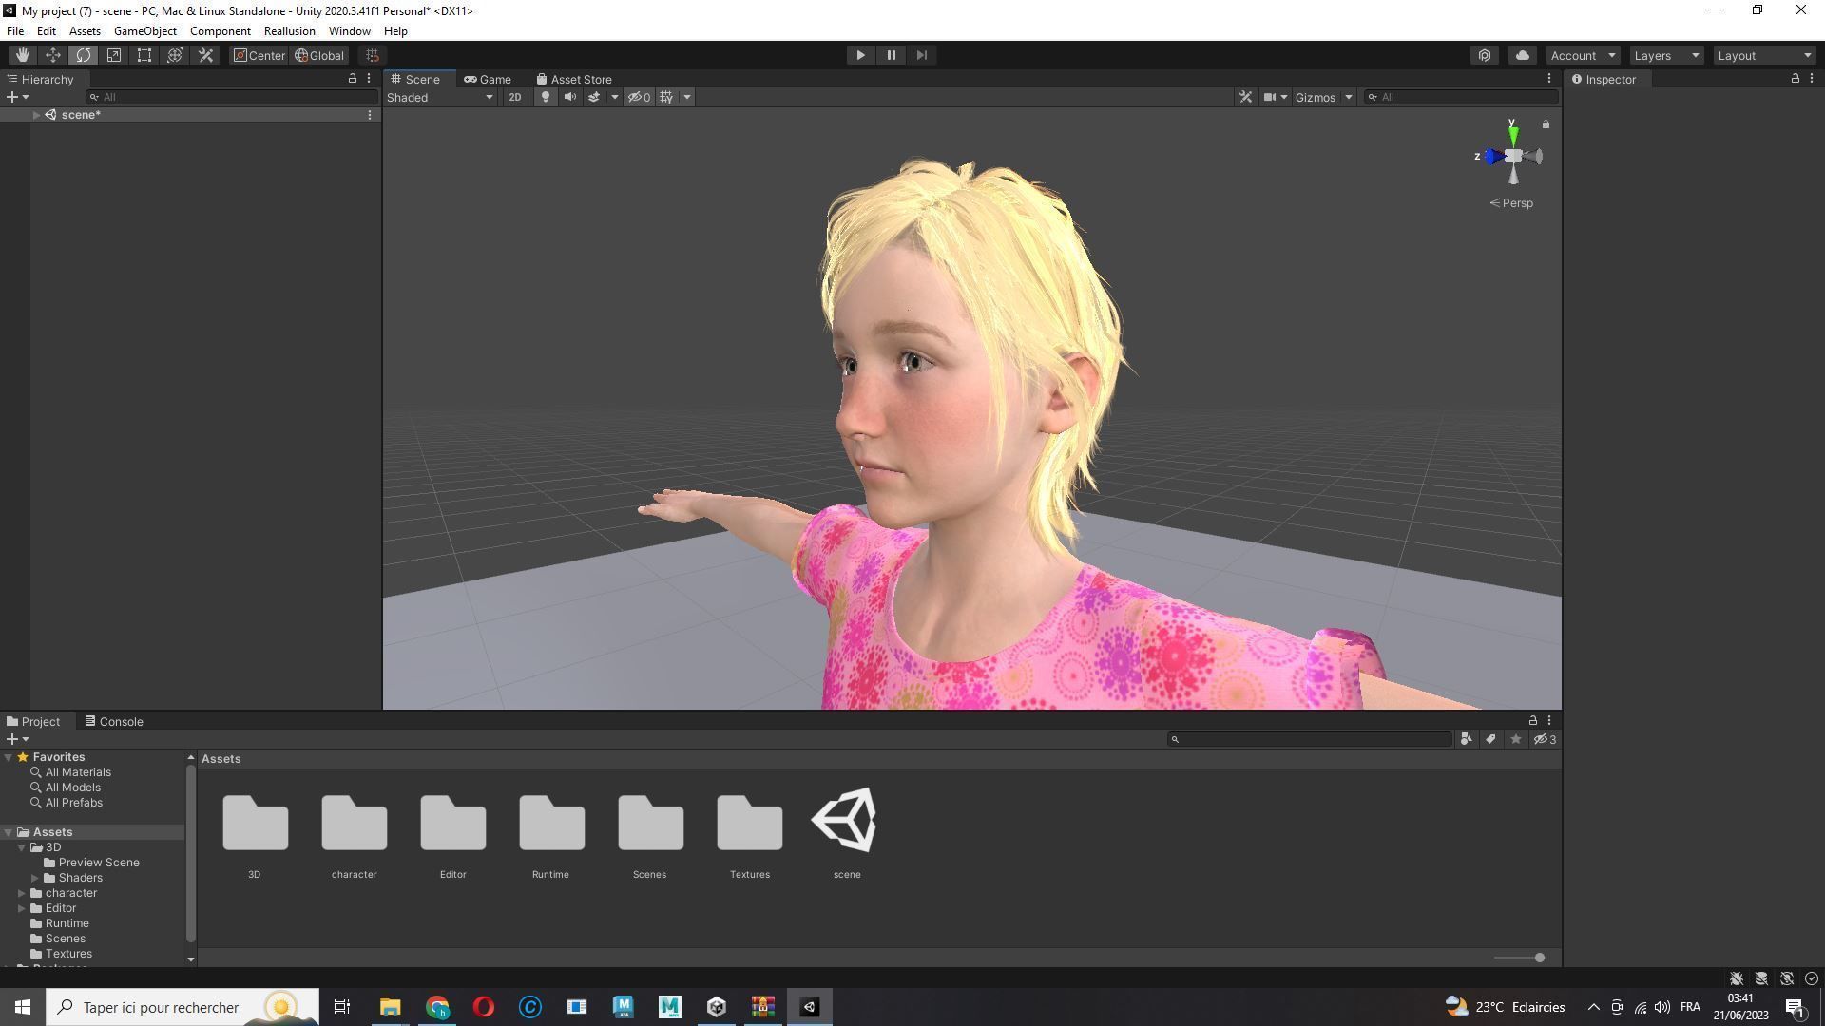Select All Prefabs favorite
This screenshot has width=1825, height=1026.
tap(74, 803)
